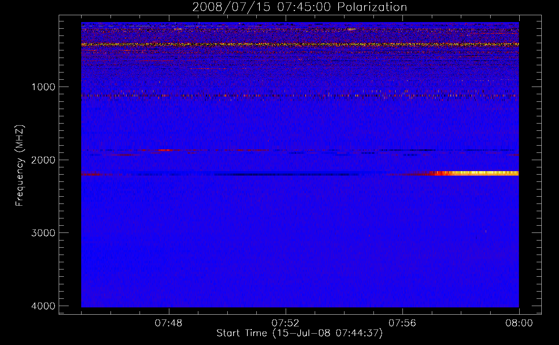Click the 07:48 time tick label
The image size is (559, 345).
(169, 323)
